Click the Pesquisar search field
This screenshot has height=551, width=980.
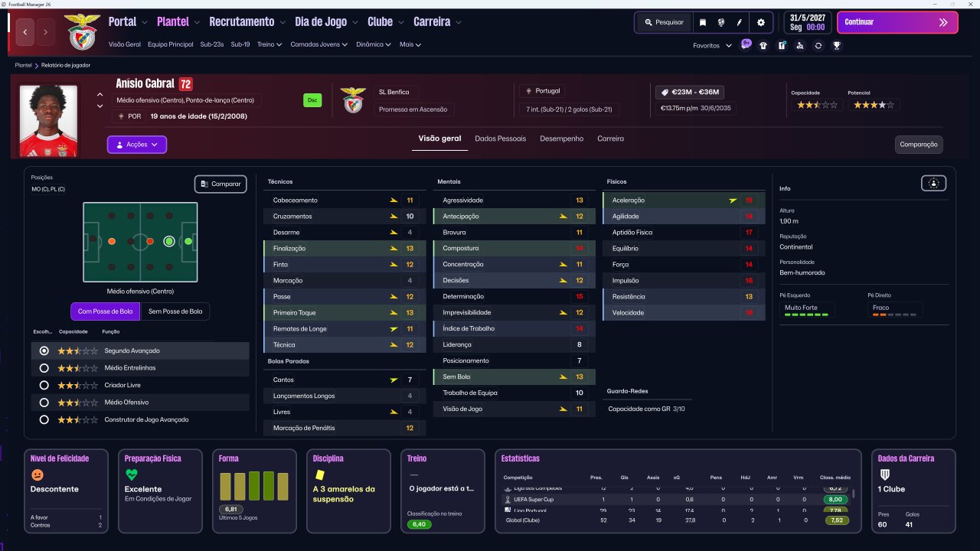663,22
